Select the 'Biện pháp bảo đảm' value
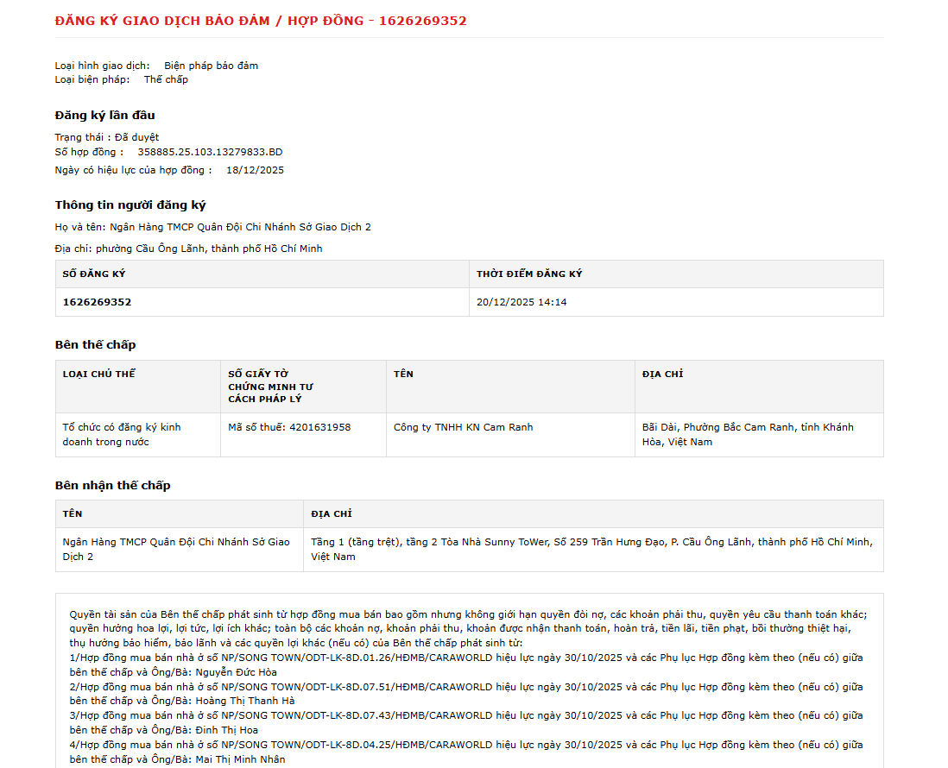The width and height of the screenshot is (948, 768). click(x=211, y=66)
